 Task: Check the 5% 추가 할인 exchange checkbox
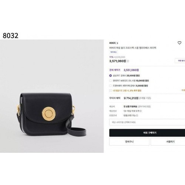pyautogui.click(x=111, y=91)
